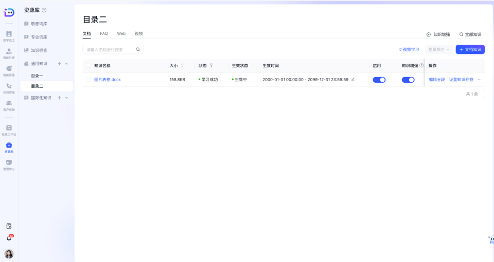Click the edit pencil next to 生效时间 value

tap(353, 80)
